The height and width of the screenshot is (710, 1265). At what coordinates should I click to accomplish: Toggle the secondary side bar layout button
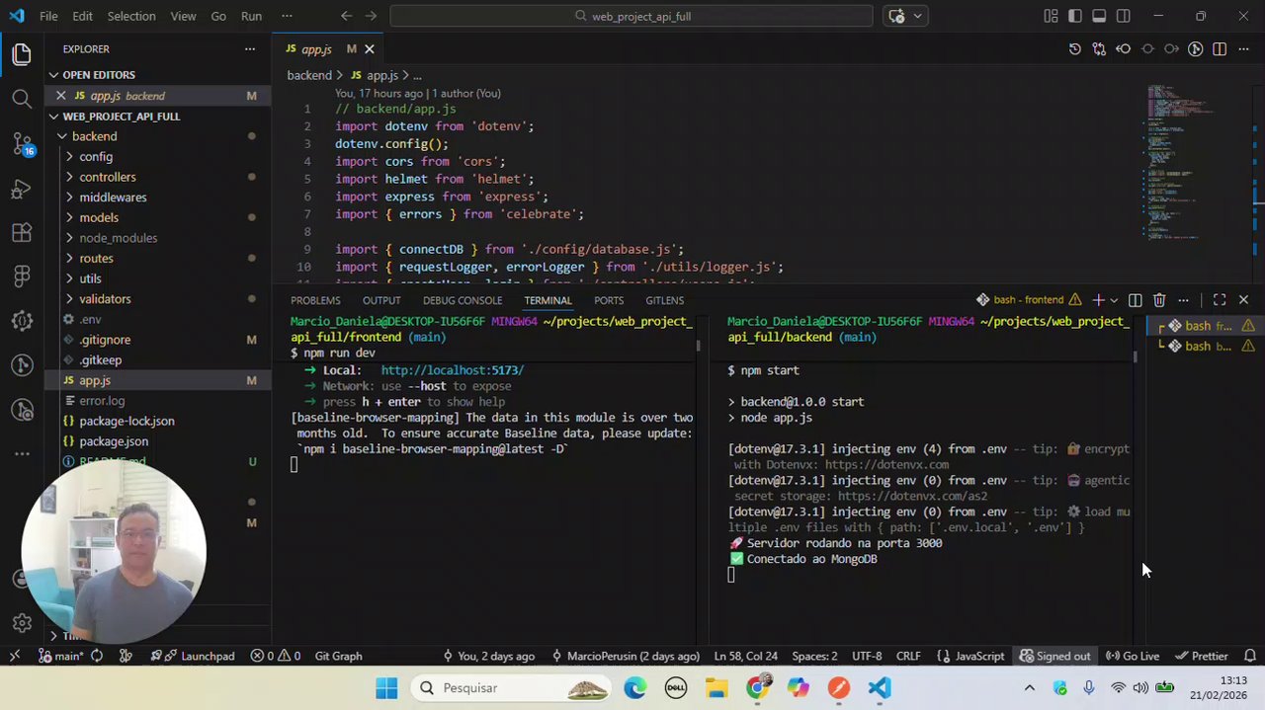click(x=1124, y=16)
